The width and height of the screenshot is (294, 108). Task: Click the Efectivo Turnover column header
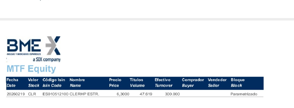(x=164, y=83)
